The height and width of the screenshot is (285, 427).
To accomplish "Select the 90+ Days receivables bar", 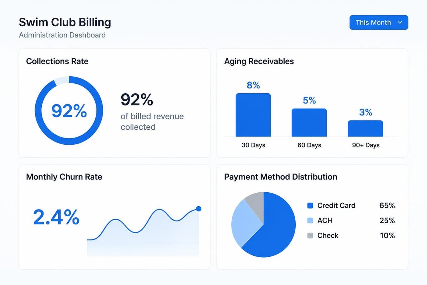I will tap(365, 128).
